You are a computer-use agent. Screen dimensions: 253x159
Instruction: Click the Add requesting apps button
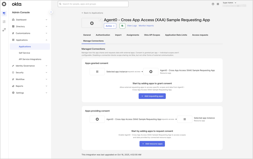pos(152,96)
